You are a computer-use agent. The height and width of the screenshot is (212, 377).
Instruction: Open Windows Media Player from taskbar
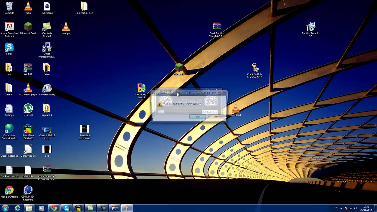tap(41, 208)
